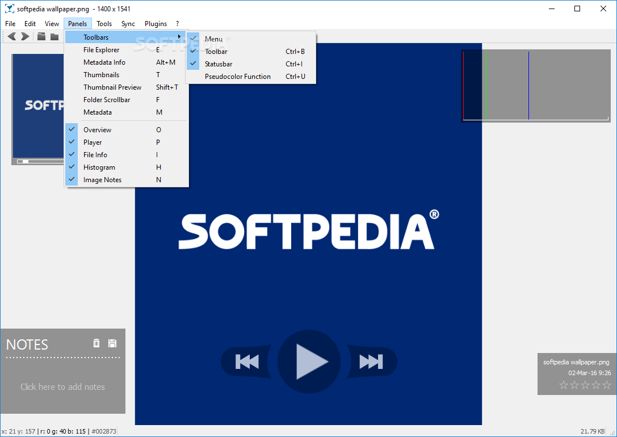The image size is (617, 437).
Task: Click file name in file info panel
Action: pyautogui.click(x=576, y=362)
